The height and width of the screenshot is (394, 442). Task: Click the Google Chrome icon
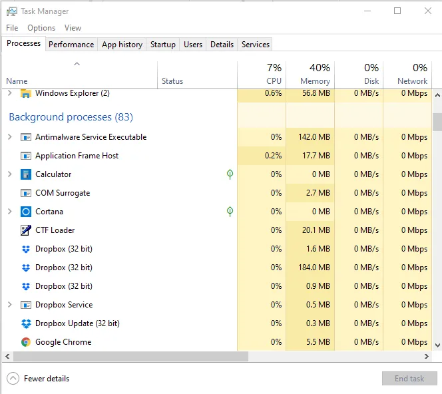(x=26, y=342)
